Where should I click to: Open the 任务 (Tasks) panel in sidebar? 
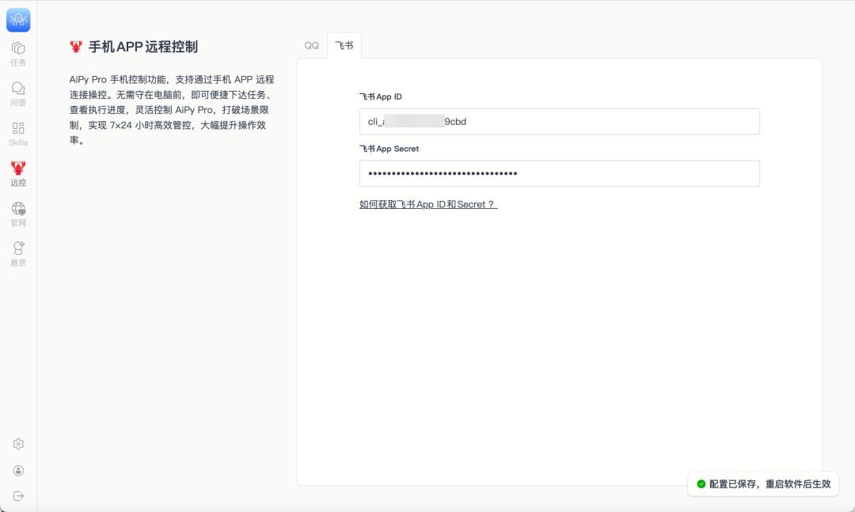tap(17, 51)
